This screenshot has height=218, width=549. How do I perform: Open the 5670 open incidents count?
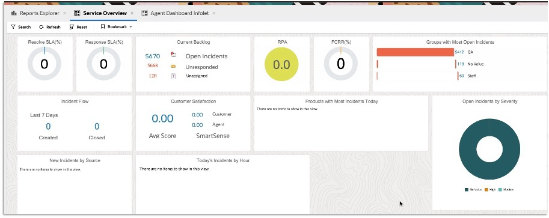pos(153,56)
